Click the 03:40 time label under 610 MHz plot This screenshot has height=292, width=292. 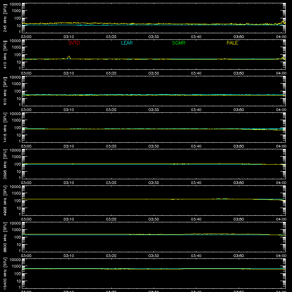pos(196,110)
